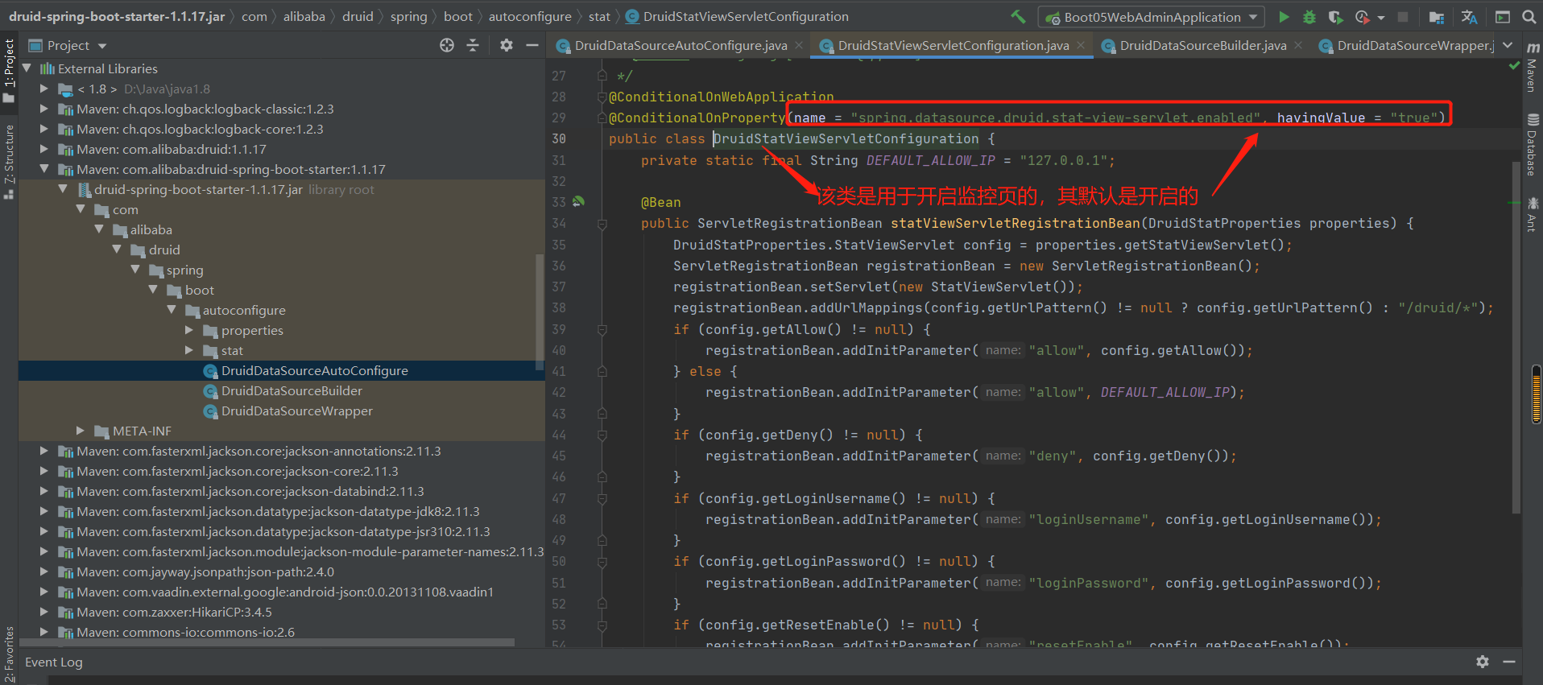Open the Boot05WebAdminApplication run configuration dropdown
Viewport: 1543px width, 685px height.
(1152, 17)
